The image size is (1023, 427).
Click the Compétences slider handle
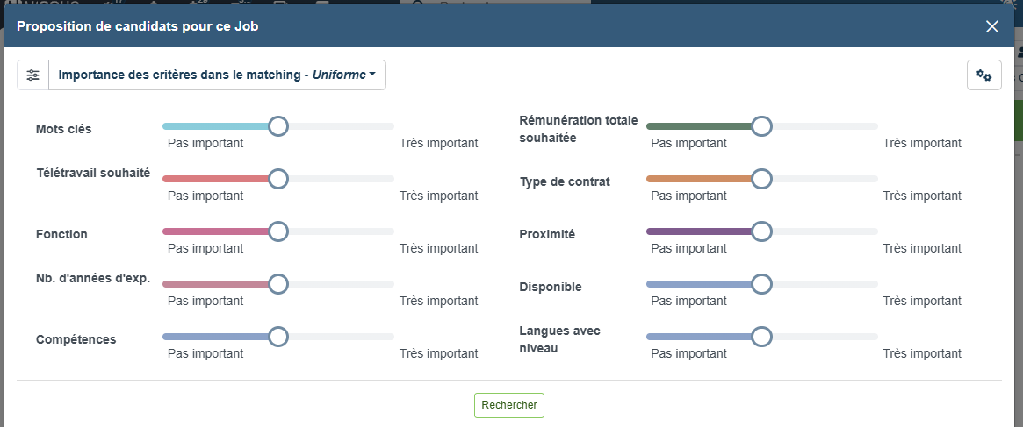tap(278, 337)
